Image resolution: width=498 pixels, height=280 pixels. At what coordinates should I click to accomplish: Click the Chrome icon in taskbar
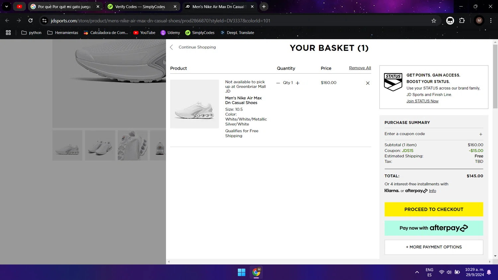point(256,272)
